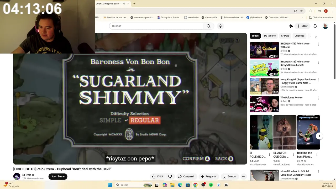The height and width of the screenshot is (189, 336).
Task: Open options menu for The Pelones Review
Action: point(319,98)
